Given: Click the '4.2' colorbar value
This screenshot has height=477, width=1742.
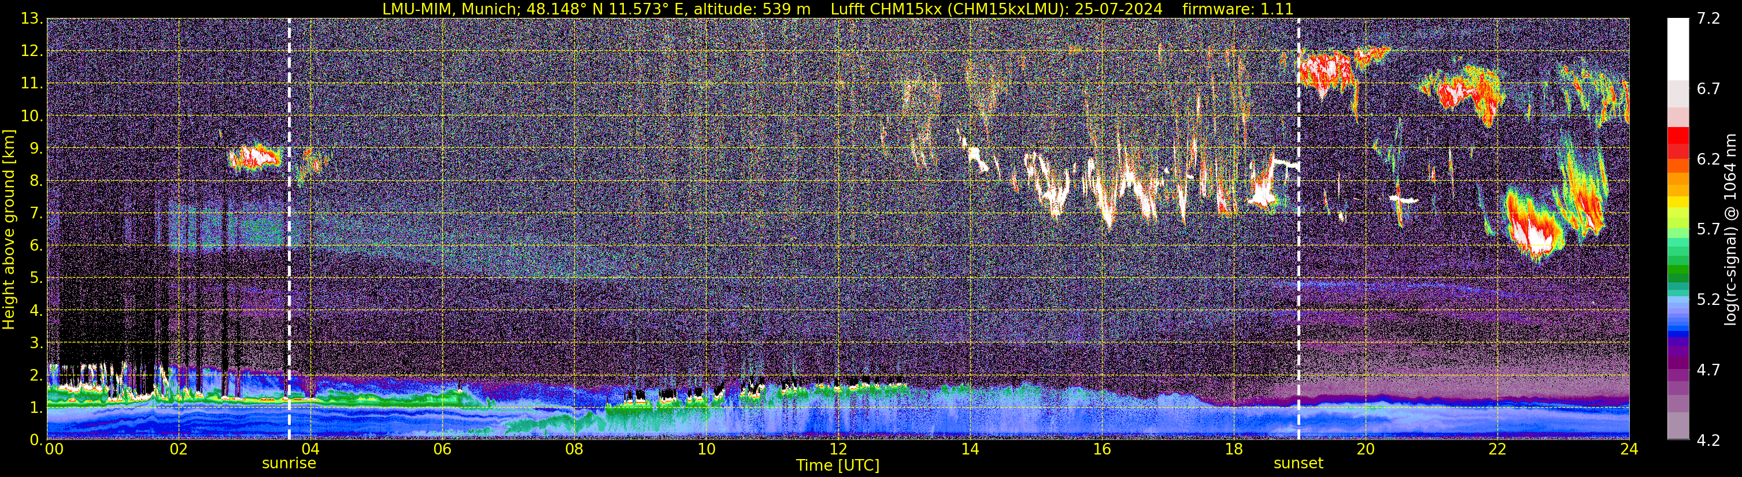Looking at the screenshot, I should click(x=1708, y=441).
